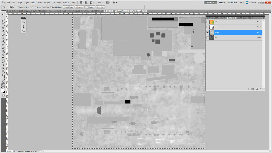The height and width of the screenshot is (153, 272).
Task: Launch Mini Bridge
Action: [x=86, y=2]
